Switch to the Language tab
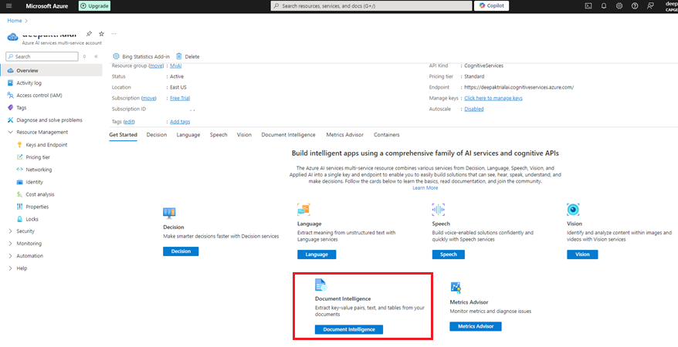 [188, 135]
